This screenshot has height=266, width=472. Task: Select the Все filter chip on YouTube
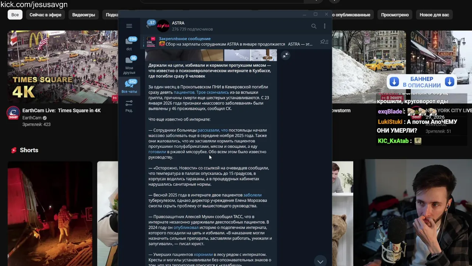tap(15, 15)
